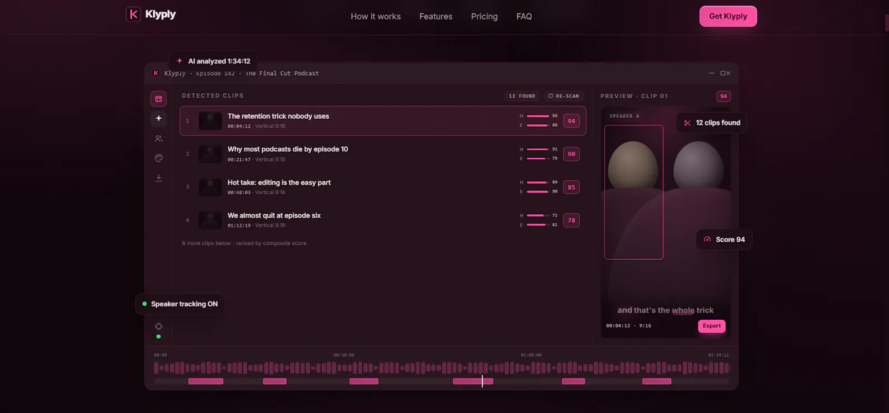
Task: Click the processor chip sidebar icon
Action: point(158,326)
